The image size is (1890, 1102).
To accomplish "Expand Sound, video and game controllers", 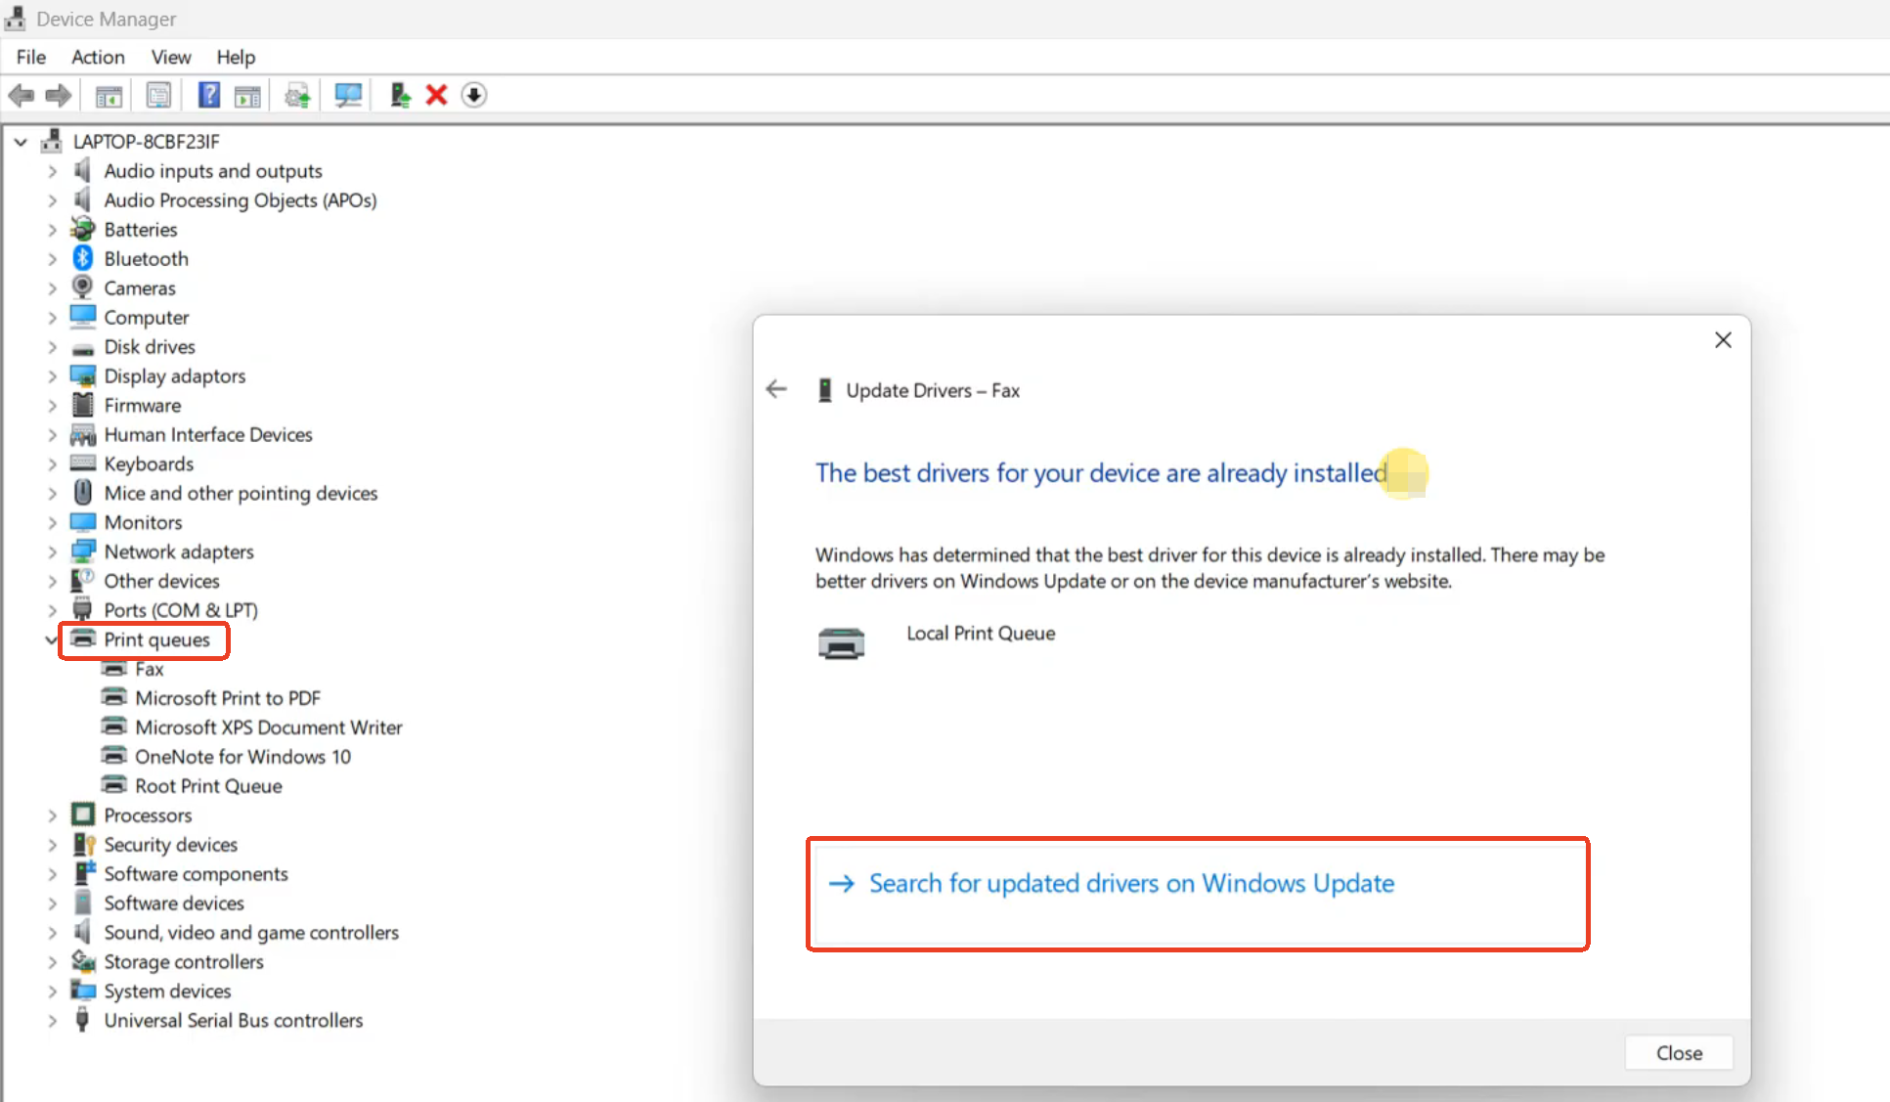I will tap(53, 933).
